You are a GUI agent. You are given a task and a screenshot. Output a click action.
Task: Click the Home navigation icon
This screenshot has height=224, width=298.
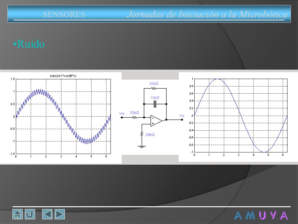pyautogui.click(x=17, y=214)
